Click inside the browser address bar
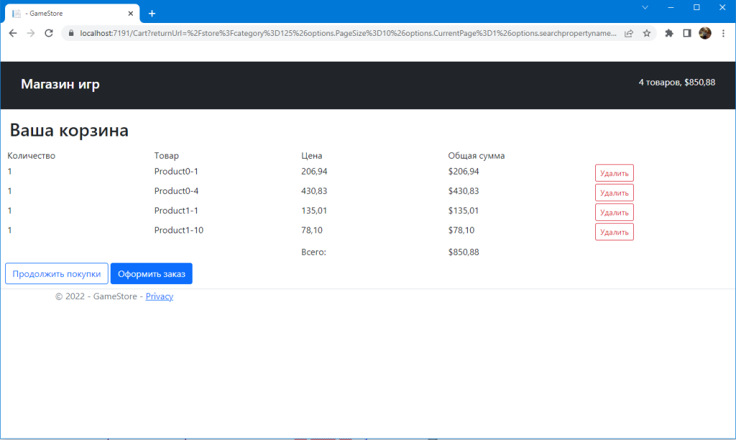Screen dimensions: 736x440 [323, 32]
